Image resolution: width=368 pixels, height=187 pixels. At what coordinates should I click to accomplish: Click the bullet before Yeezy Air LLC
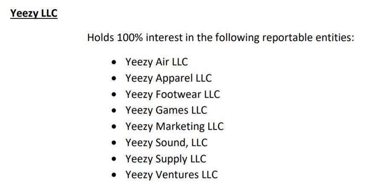point(114,62)
